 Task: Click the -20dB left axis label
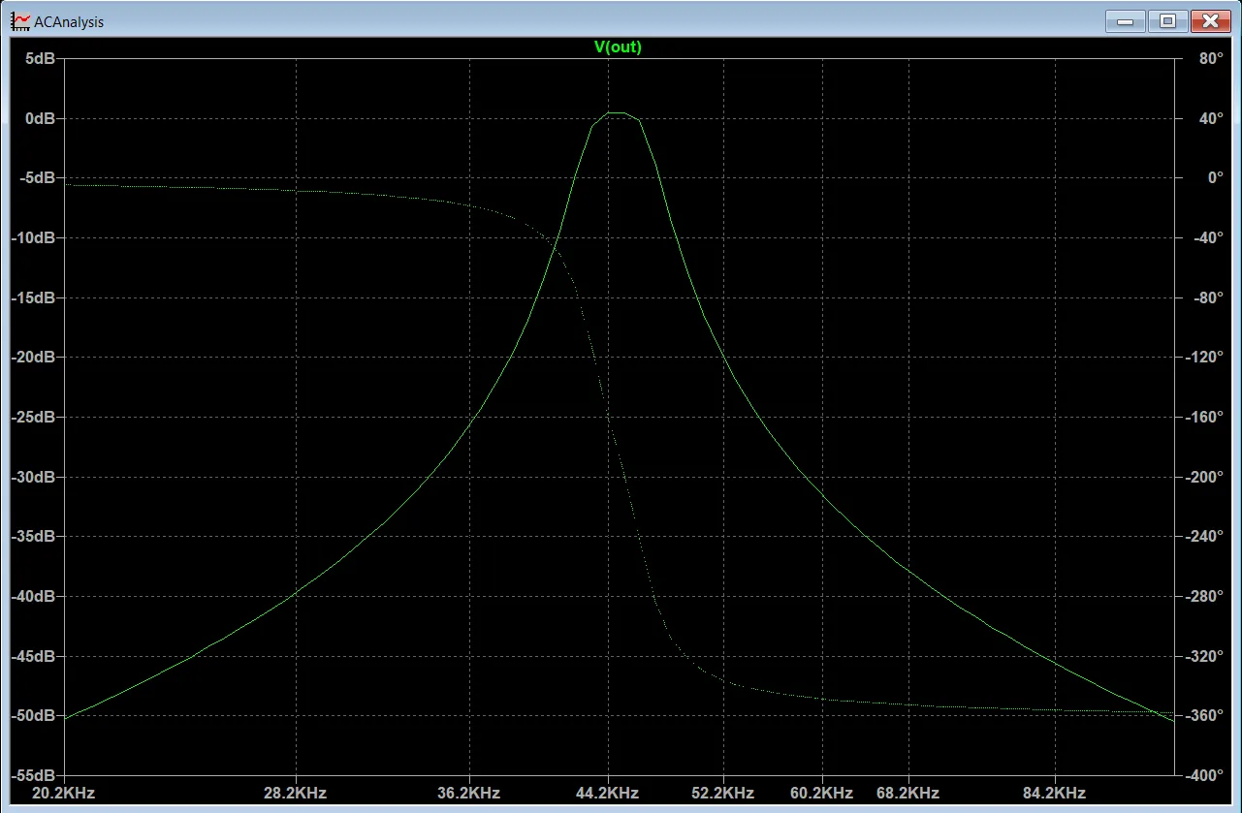34,358
